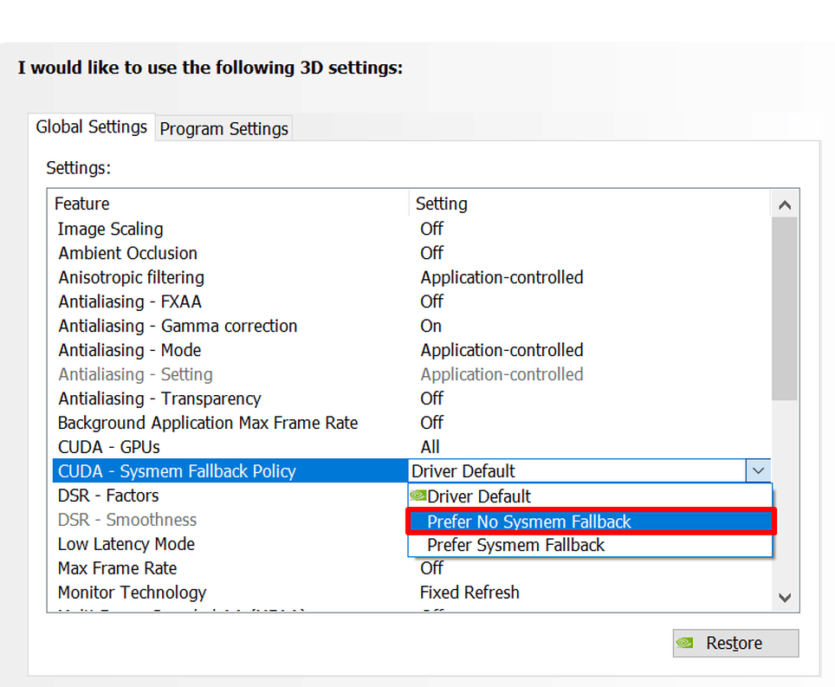Image resolution: width=835 pixels, height=687 pixels.
Task: Collapse the Sysmem Fallback Policy dropdown arrow
Action: [x=758, y=470]
